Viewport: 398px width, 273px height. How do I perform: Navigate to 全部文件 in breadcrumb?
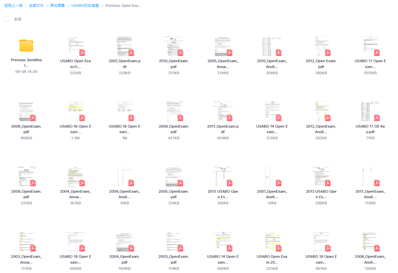point(36,6)
